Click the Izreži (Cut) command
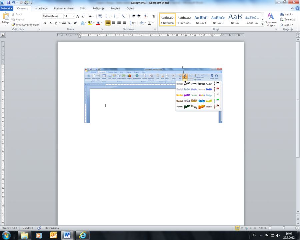 pos(17,14)
